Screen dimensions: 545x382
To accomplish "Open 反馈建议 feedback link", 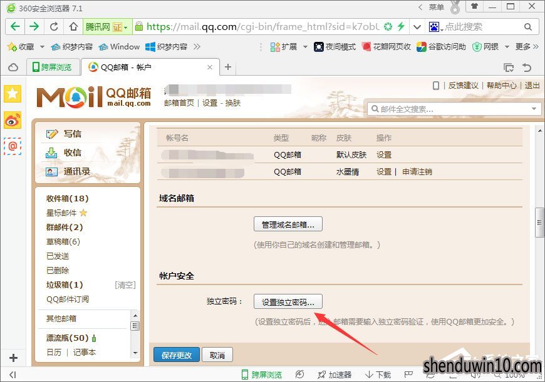I will (464, 86).
